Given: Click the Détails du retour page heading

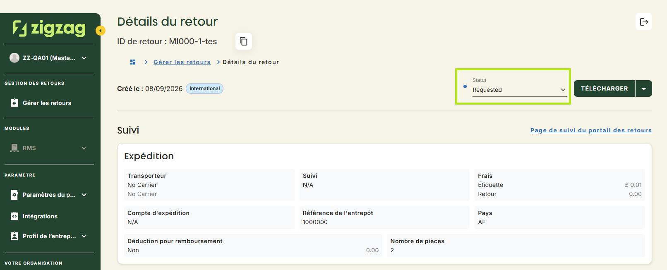Looking at the screenshot, I should (x=168, y=22).
